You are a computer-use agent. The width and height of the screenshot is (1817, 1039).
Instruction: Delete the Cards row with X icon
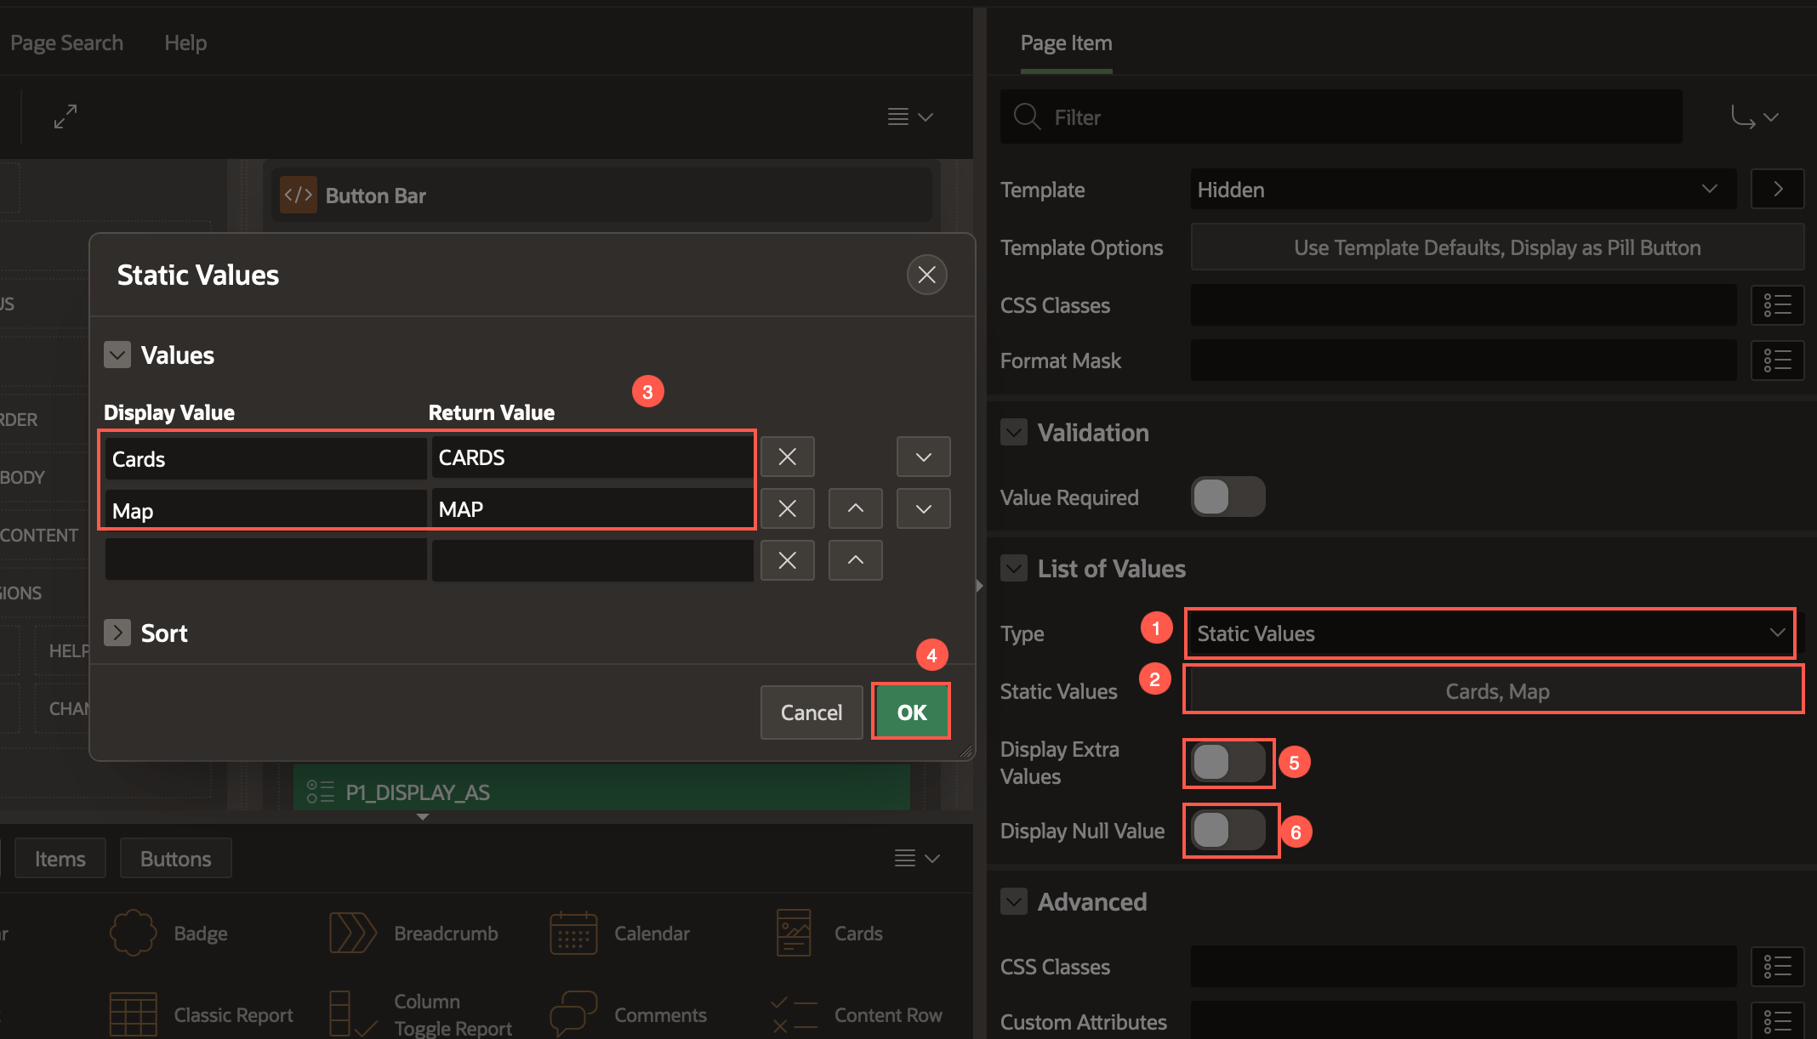click(787, 457)
